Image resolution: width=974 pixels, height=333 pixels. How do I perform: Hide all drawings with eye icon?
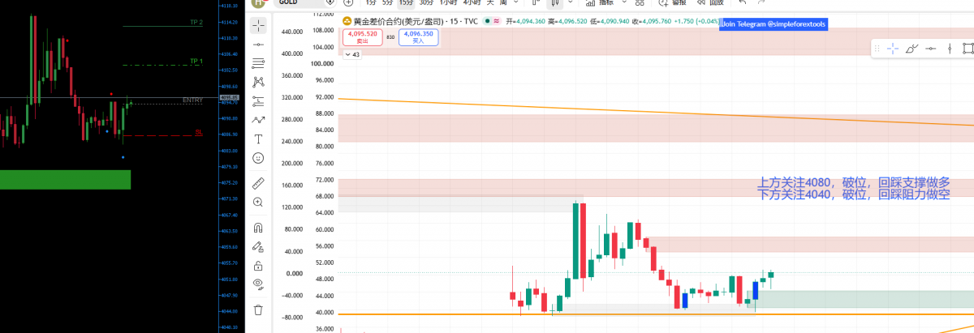point(258,284)
